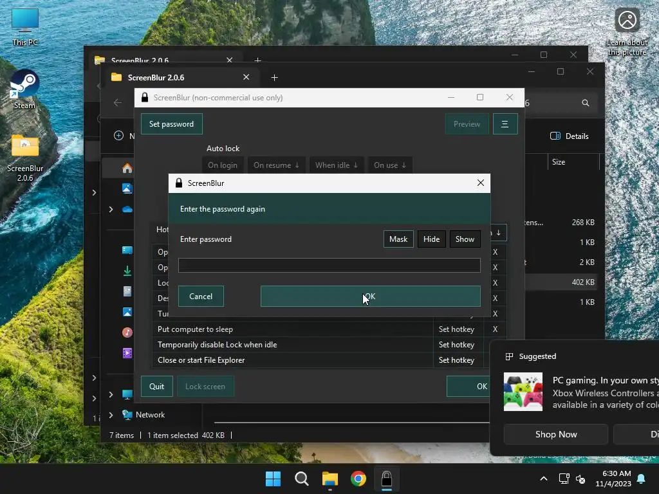Clear hotkey X for Put computer to sleep
659x494 pixels.
point(495,329)
